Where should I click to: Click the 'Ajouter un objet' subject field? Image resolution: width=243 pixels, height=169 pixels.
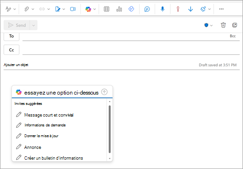(100, 65)
